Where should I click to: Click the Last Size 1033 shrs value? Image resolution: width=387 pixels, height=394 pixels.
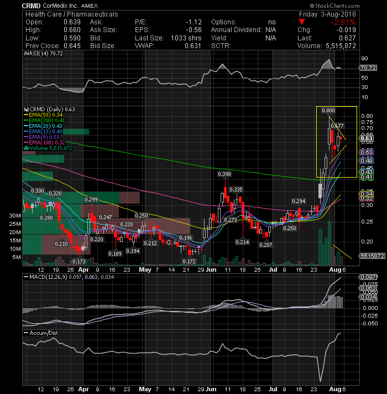[x=186, y=38]
